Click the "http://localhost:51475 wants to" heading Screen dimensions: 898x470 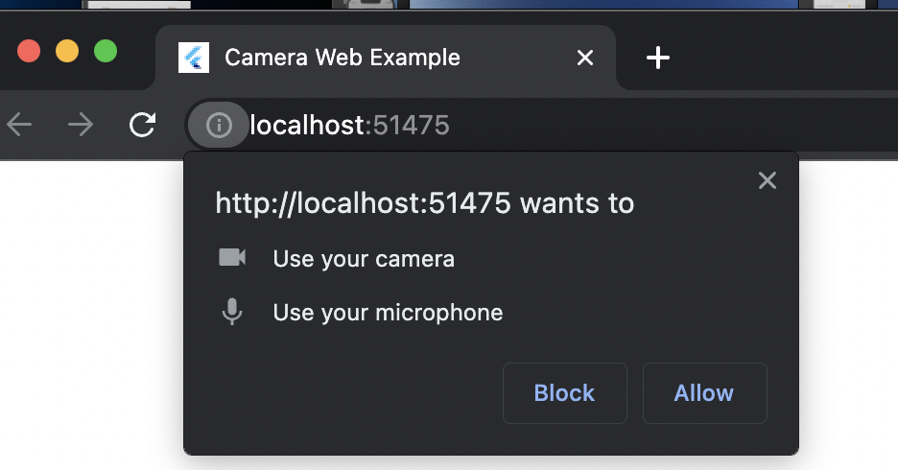click(424, 203)
